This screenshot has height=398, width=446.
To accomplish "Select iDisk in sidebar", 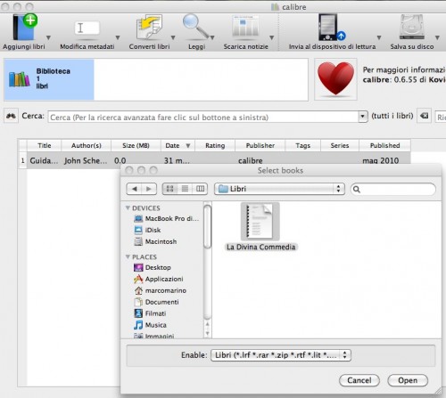I will [148, 230].
